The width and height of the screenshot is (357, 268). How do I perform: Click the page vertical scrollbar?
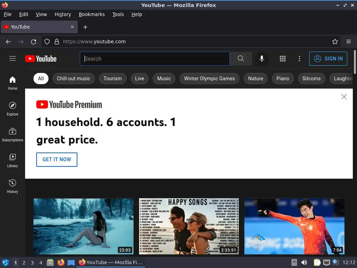point(355,62)
